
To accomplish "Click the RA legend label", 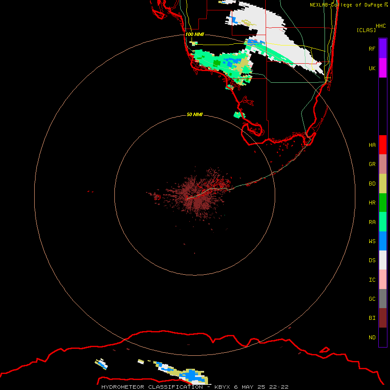I will coord(372,222).
